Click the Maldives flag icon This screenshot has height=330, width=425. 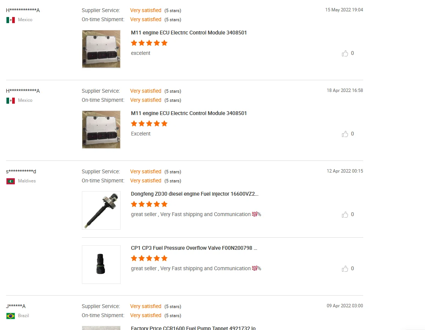point(11,181)
